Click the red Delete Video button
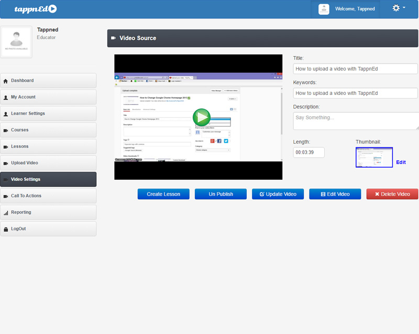The width and height of the screenshot is (419, 334). point(392,194)
